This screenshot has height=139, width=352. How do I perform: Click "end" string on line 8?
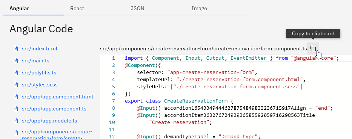[322, 108]
